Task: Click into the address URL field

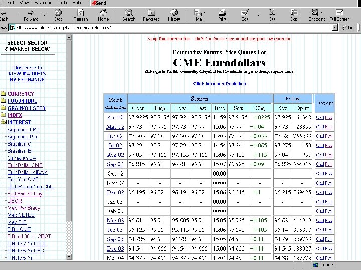Action: pyautogui.click(x=170, y=28)
